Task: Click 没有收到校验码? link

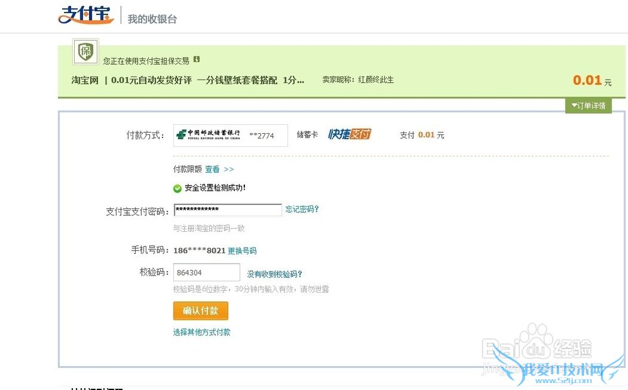Action: tap(274, 274)
